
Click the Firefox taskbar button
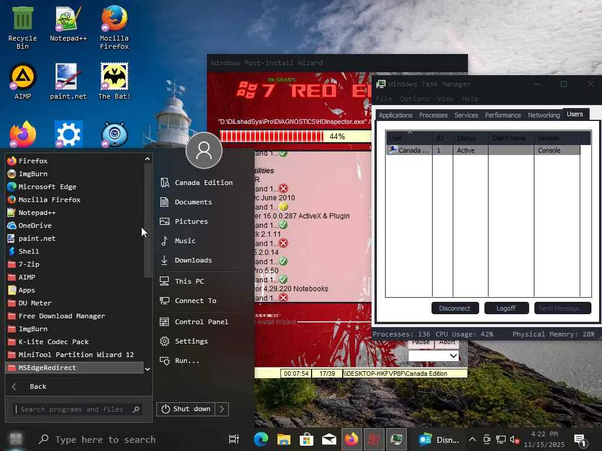(352, 439)
